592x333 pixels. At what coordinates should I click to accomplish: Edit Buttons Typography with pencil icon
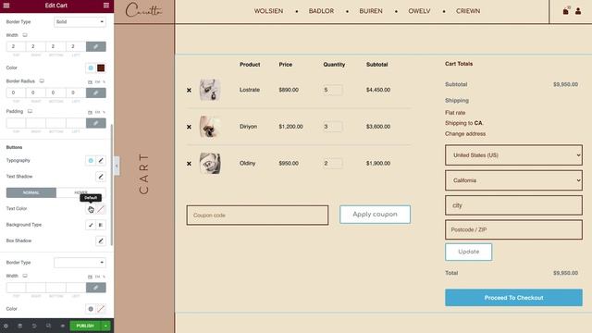[x=101, y=160]
